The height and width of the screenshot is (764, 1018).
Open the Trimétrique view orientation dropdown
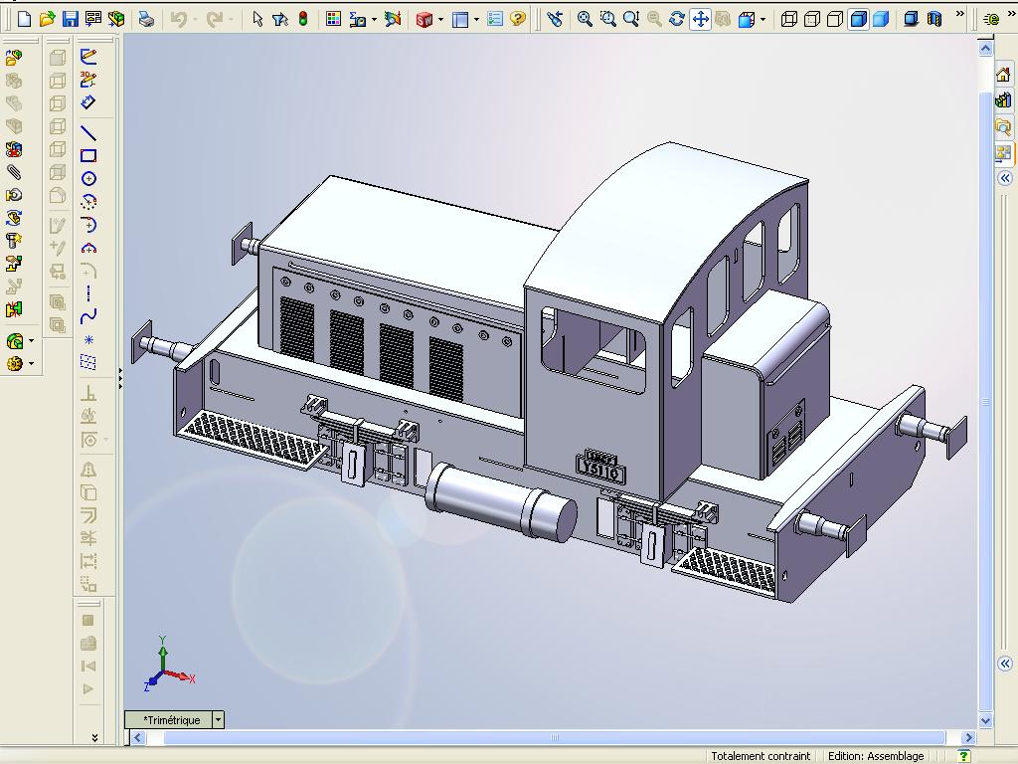[218, 720]
